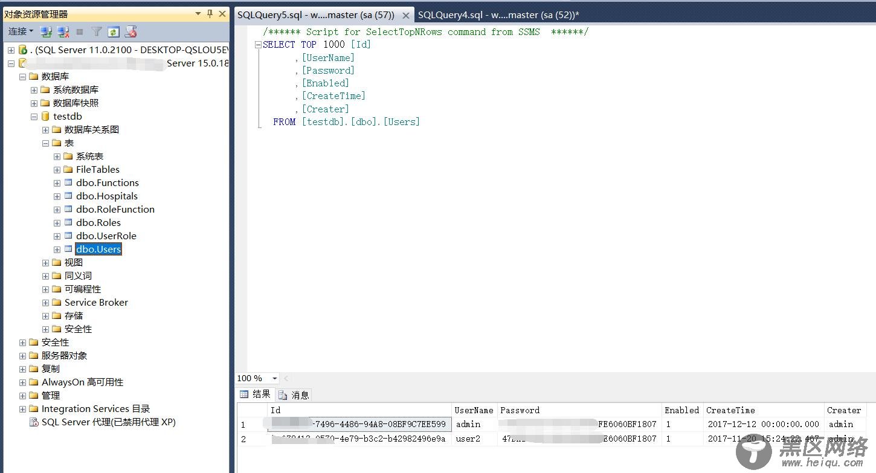Screen dimensions: 876x473
Task: Click the 2017-12-12 00:00:00.000 cell
Action: tap(764, 424)
